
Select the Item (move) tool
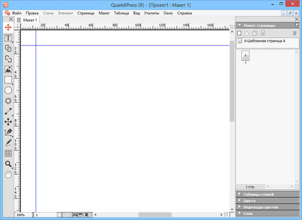coord(8,27)
